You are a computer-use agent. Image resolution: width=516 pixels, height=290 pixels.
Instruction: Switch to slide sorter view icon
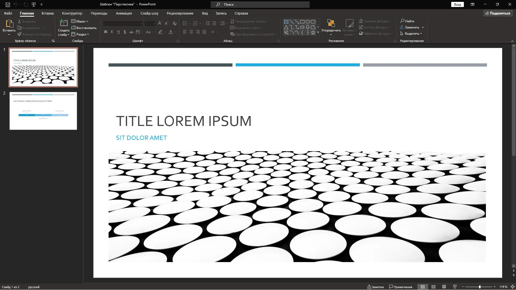[433, 287]
